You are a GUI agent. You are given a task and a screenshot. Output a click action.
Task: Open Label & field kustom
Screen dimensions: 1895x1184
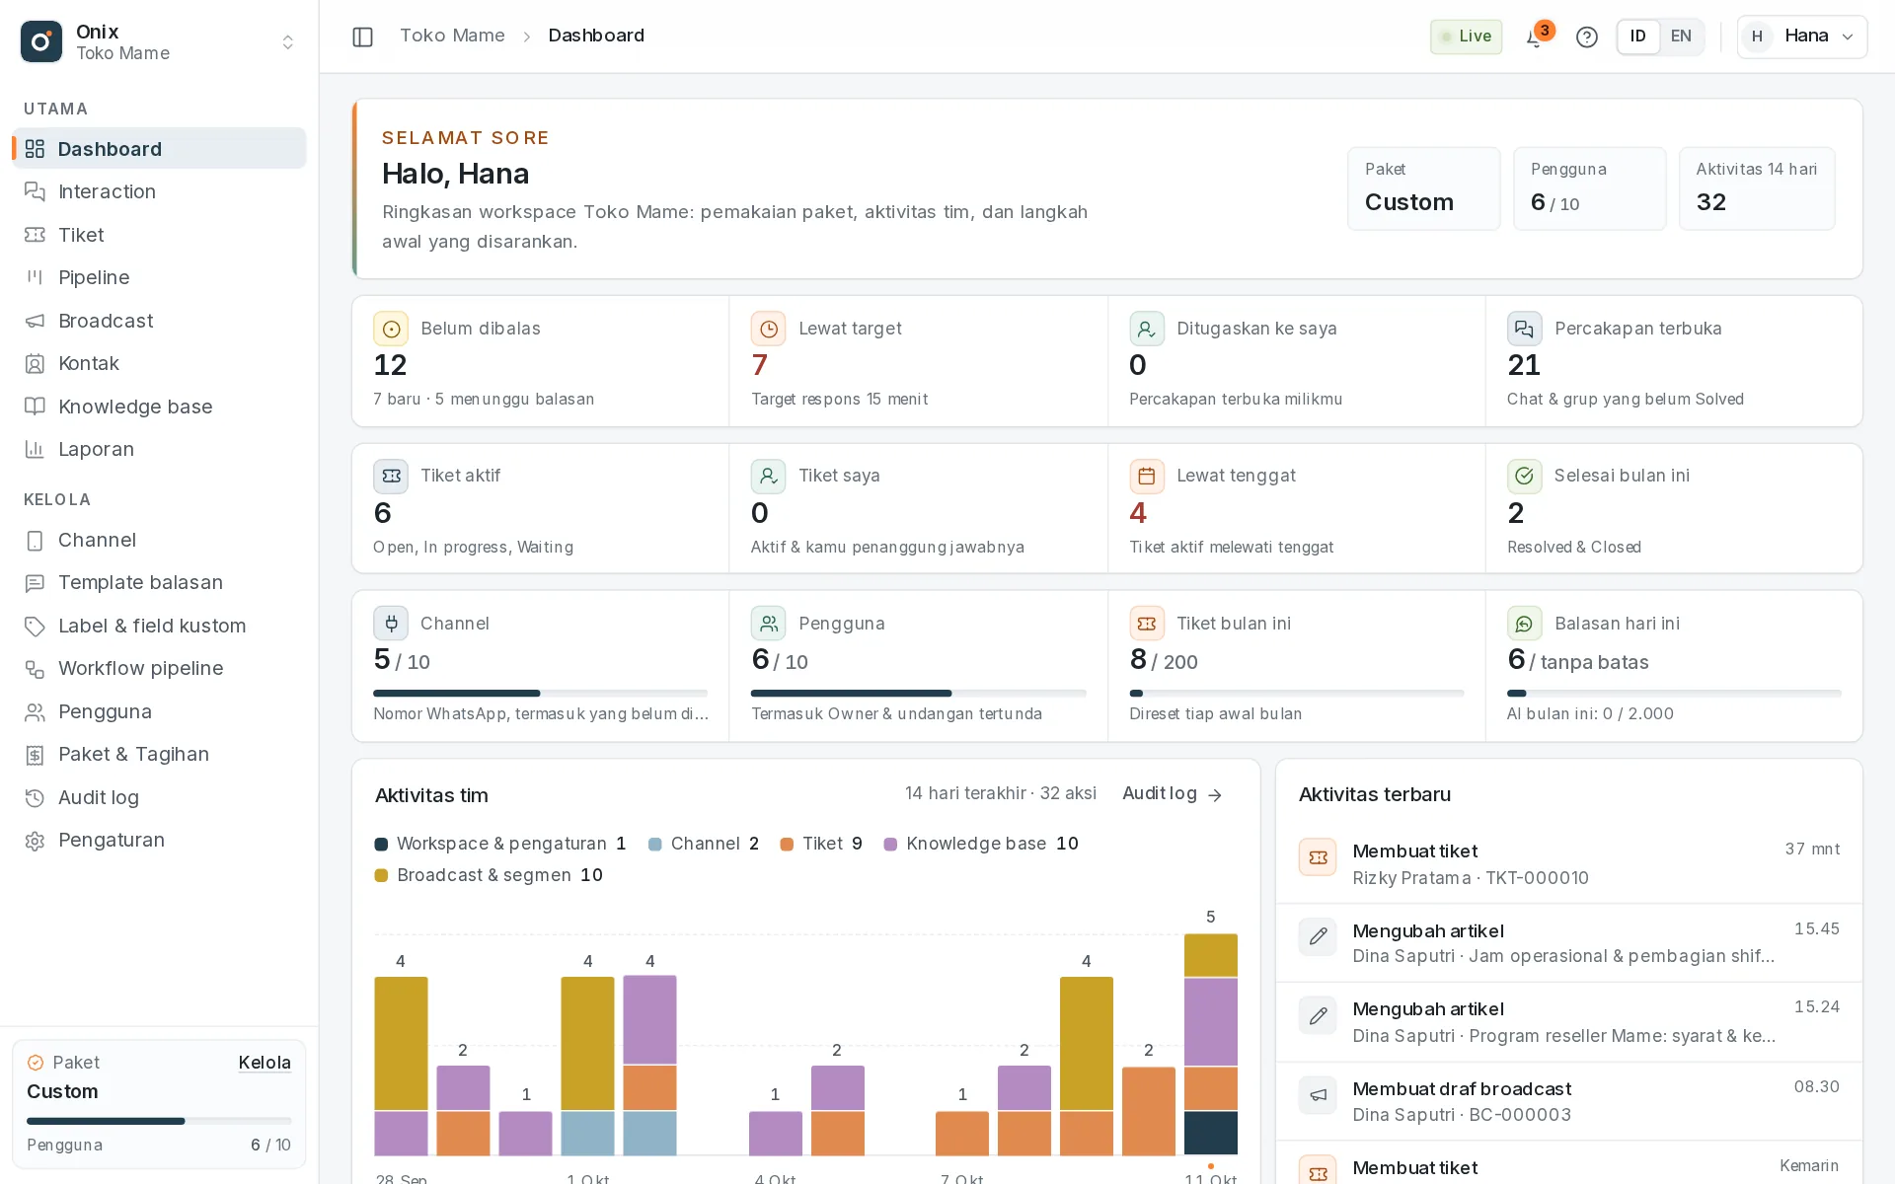coord(159,626)
